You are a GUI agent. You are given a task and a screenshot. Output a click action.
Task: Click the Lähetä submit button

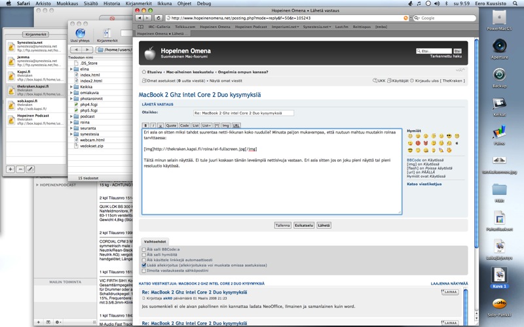pos(324,225)
